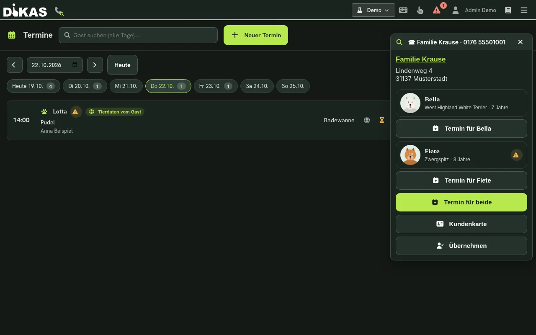The image size is (536, 335).
Task: Click the green calendar icon next to Termine
Action: pyautogui.click(x=12, y=35)
